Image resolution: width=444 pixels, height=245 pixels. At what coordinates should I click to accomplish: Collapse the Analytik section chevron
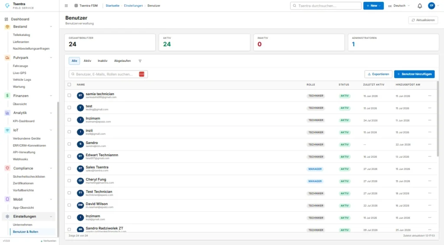click(x=51, y=113)
